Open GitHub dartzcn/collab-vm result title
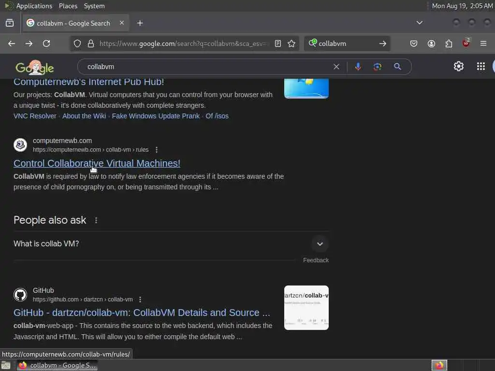Screen dimensions: 495x371 point(142,313)
